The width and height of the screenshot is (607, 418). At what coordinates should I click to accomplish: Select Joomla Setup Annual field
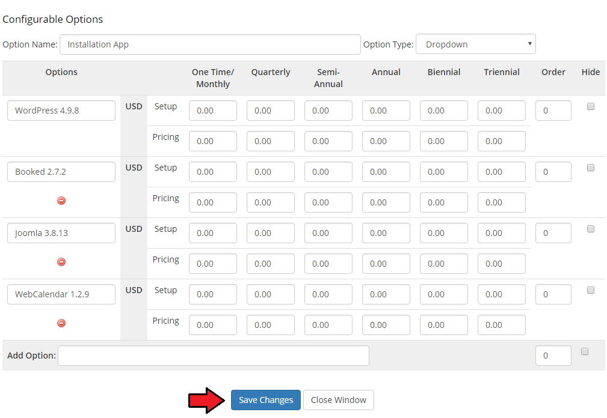(x=386, y=233)
